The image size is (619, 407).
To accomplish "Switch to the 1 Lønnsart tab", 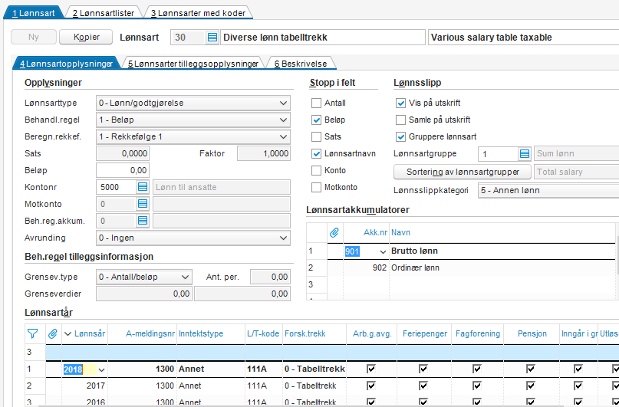I will pos(33,13).
